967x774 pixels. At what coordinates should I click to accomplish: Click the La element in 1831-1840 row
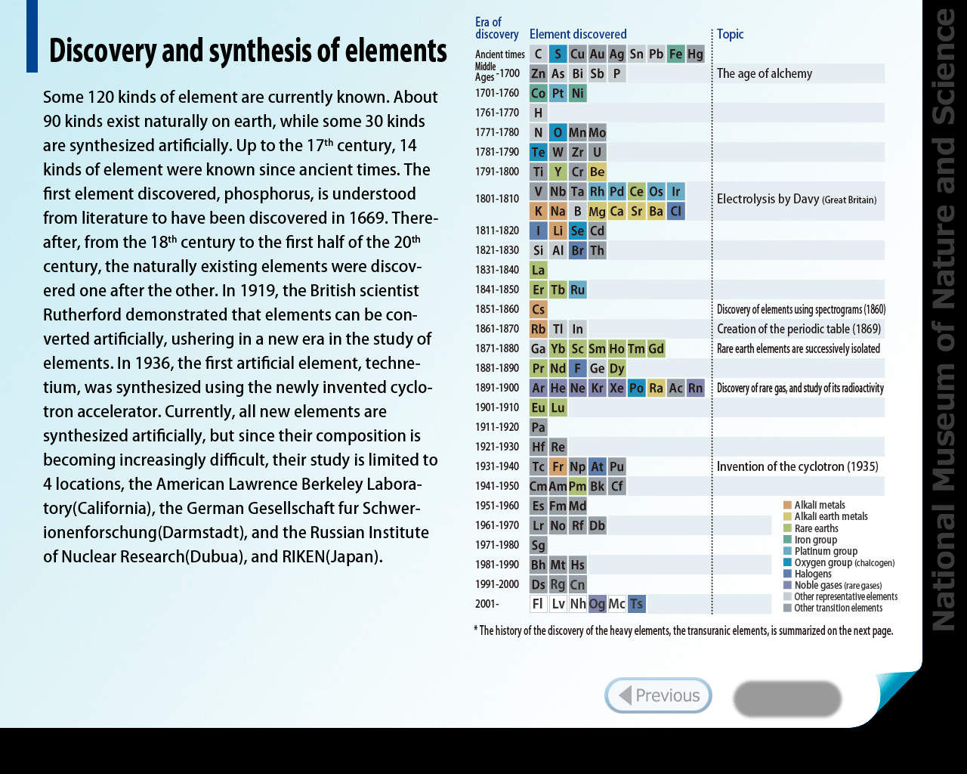click(x=538, y=270)
